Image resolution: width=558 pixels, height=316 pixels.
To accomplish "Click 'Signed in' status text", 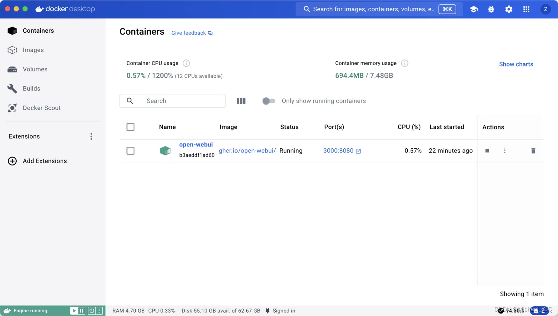I will [284, 311].
